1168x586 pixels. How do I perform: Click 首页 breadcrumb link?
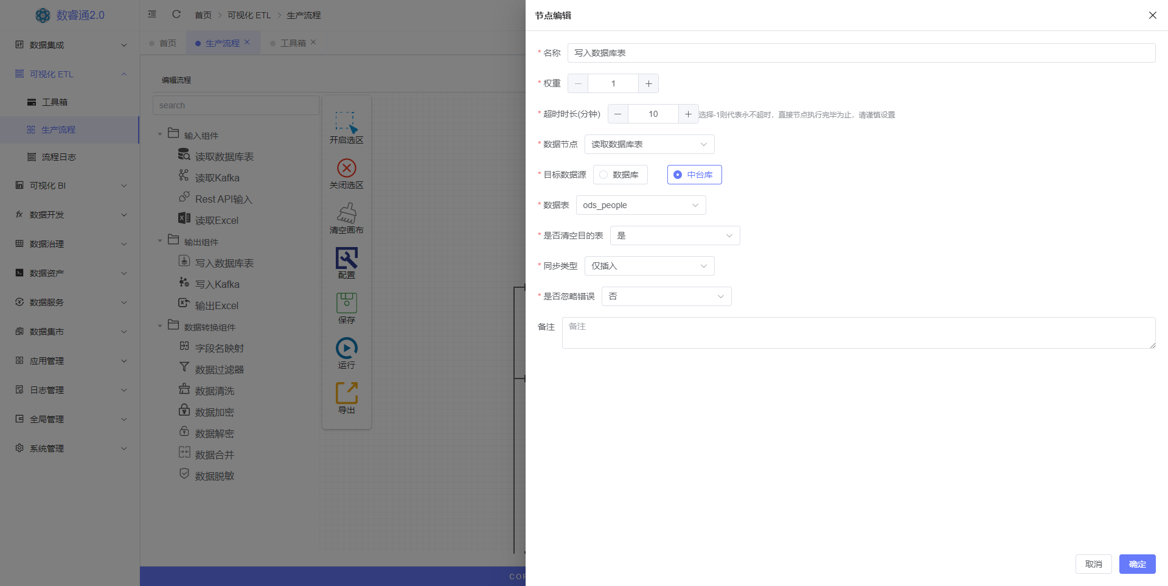coord(203,15)
